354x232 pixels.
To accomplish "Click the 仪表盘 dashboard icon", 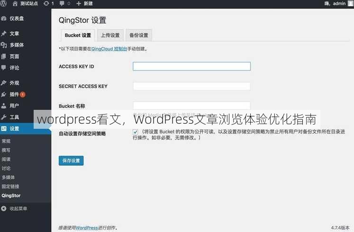I will point(4,18).
